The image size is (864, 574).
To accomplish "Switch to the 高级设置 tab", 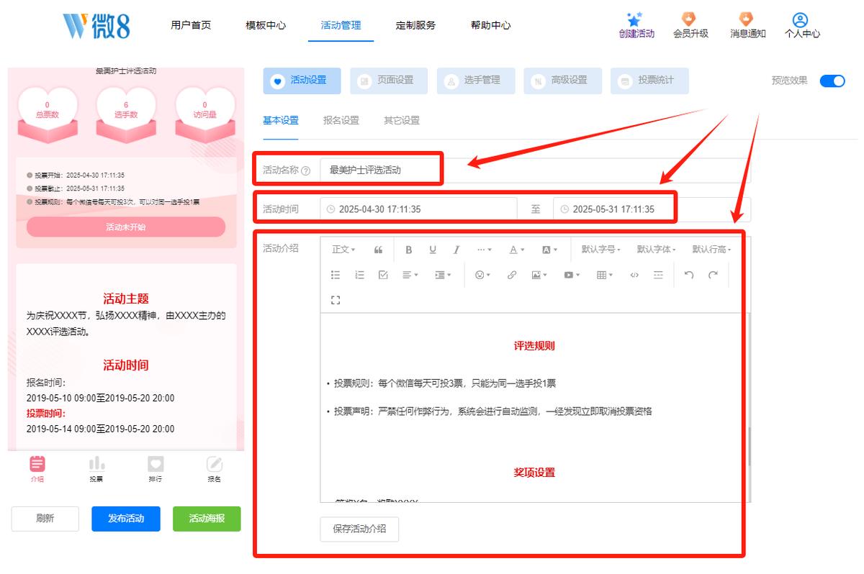I will tap(562, 81).
